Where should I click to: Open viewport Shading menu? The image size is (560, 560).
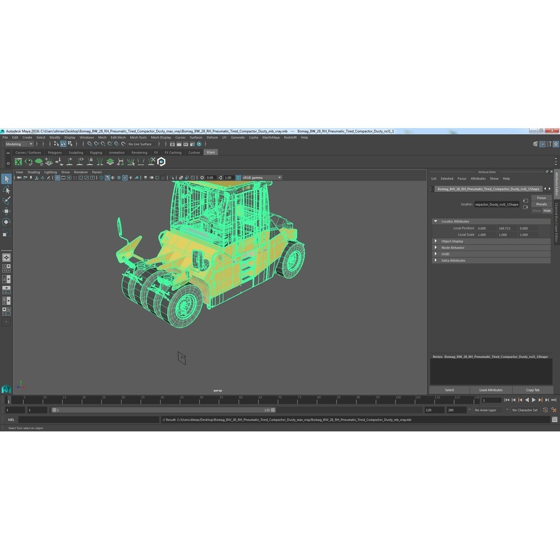click(x=34, y=172)
